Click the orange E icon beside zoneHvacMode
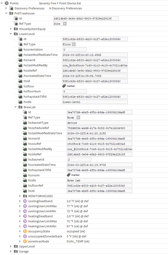This screenshot has width=168, height=255. point(25,241)
